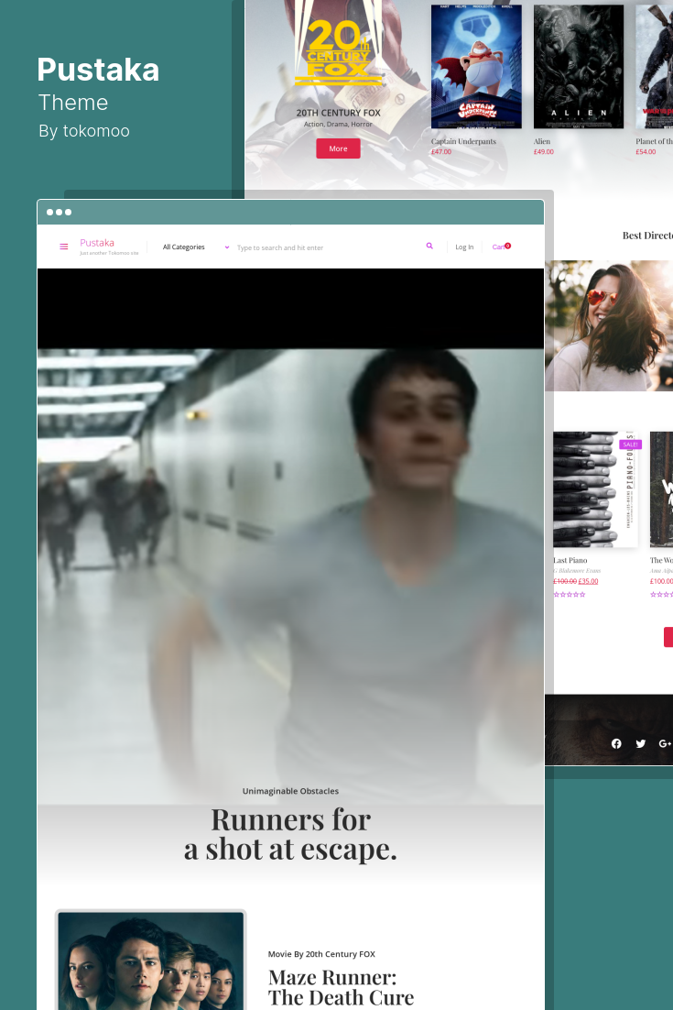Click the 'Movie By 20th Century FOX' text
The width and height of the screenshot is (673, 1010).
pos(321,954)
